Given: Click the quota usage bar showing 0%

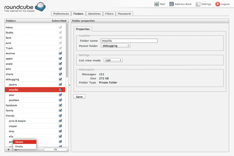Looking at the screenshot, I should (x=55, y=149).
